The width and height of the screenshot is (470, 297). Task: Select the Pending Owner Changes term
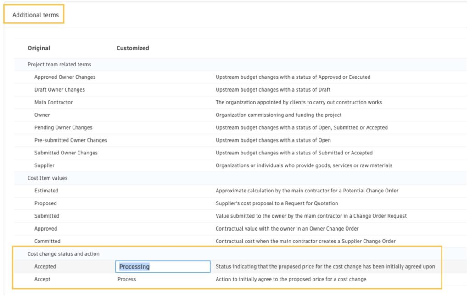[63, 127]
